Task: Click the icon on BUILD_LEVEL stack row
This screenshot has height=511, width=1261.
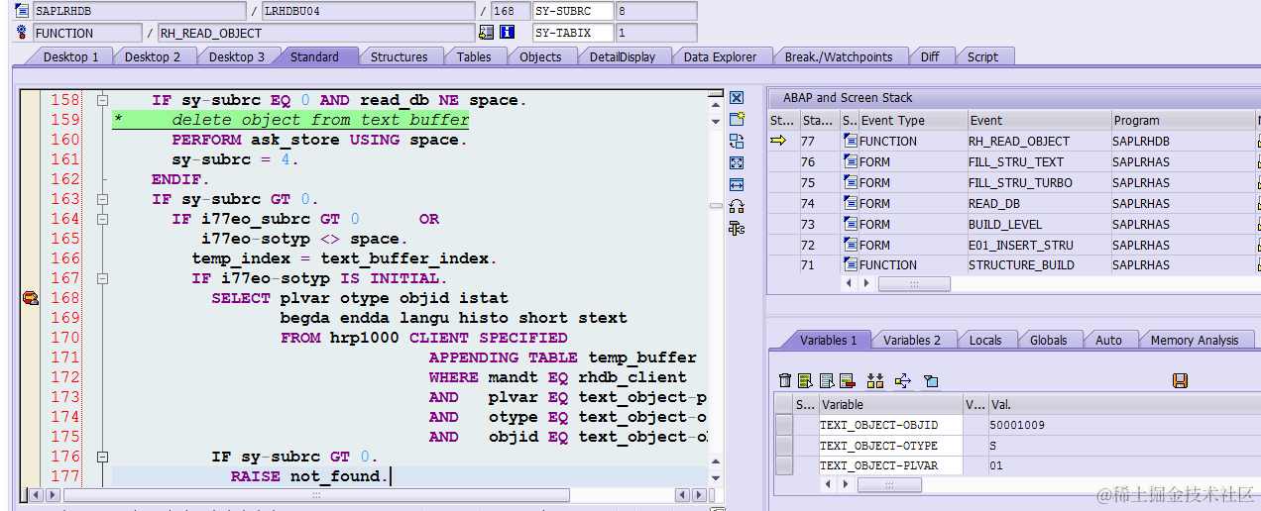Action: coord(851,224)
